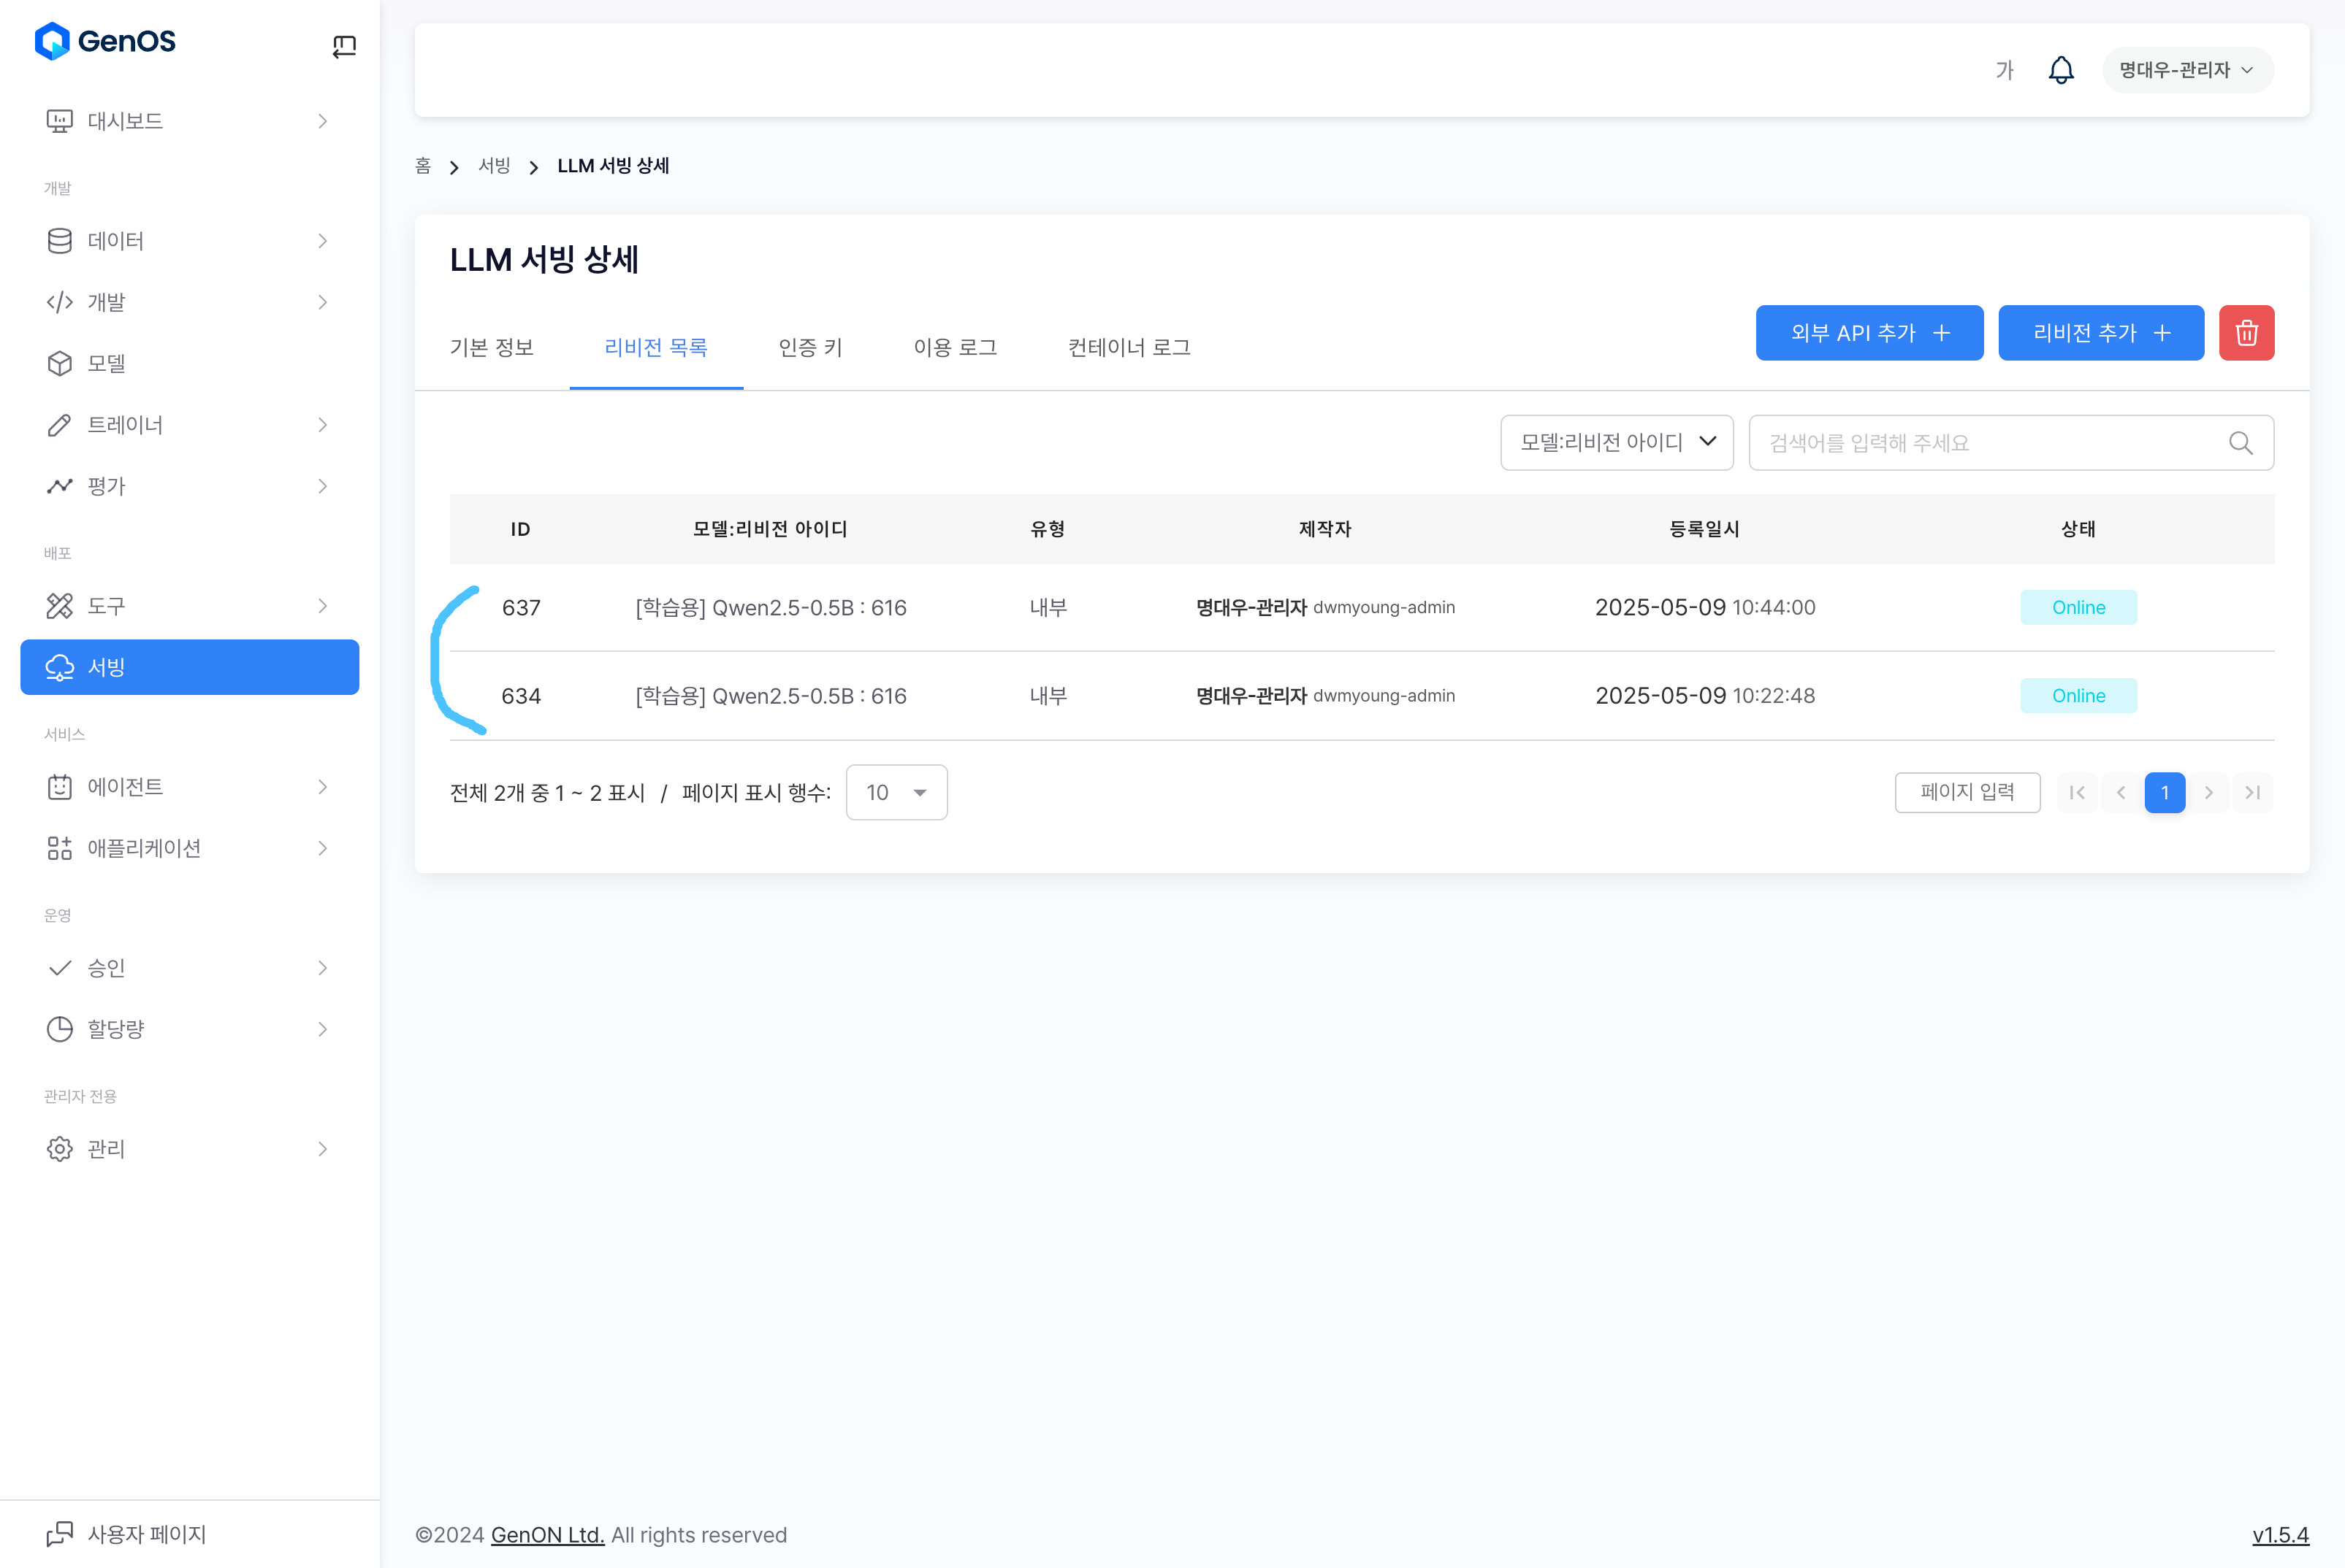Click the 외부 API 추가 button
The image size is (2345, 1568).
[1869, 333]
